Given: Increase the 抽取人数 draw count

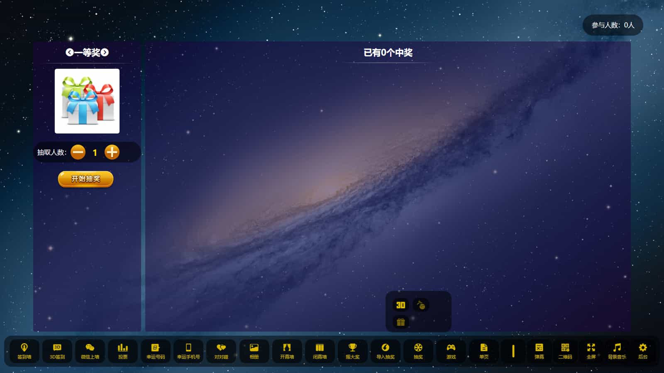Looking at the screenshot, I should coord(112,152).
